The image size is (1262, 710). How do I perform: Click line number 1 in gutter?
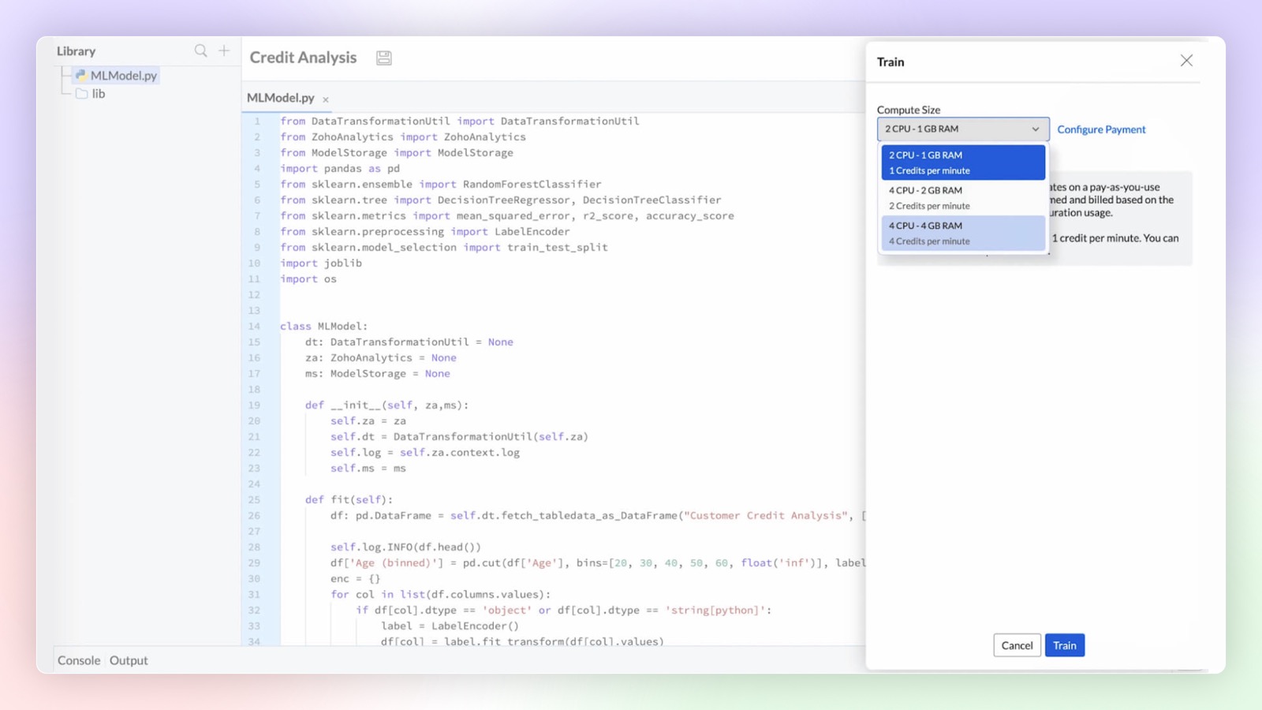point(257,121)
